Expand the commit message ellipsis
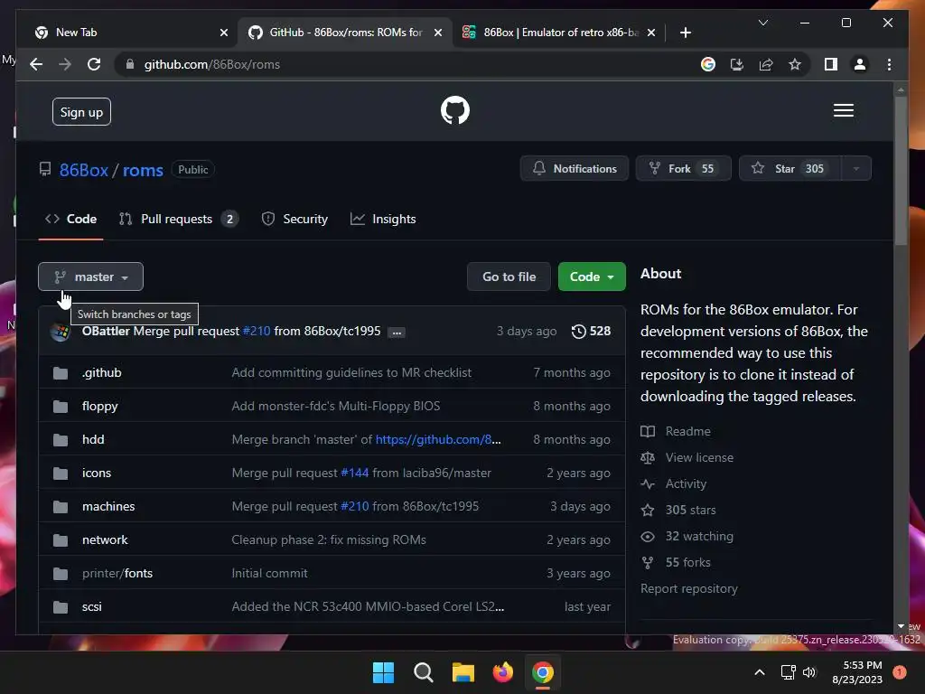 [x=397, y=333]
